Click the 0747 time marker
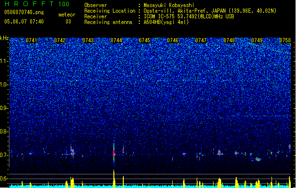The image size is (296, 188). (201, 40)
